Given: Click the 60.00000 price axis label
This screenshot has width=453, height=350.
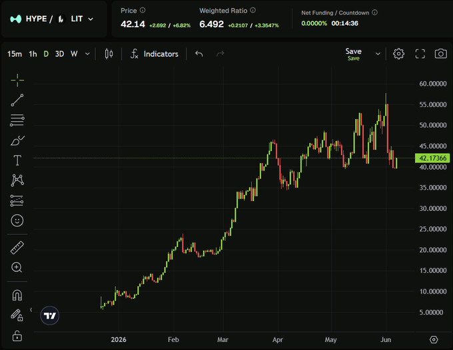Looking at the screenshot, I should pos(433,84).
